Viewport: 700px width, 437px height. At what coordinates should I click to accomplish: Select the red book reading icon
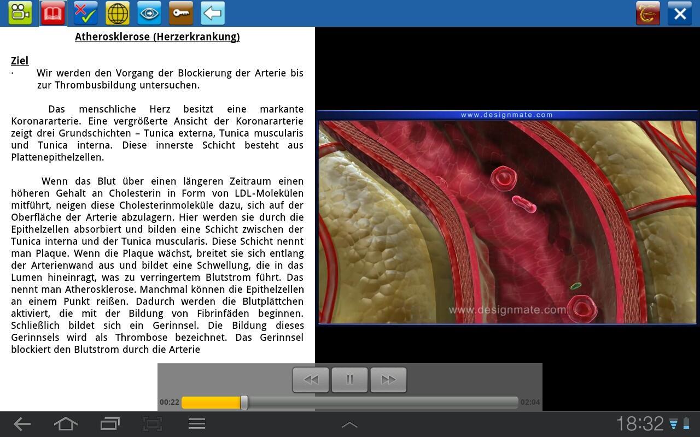[x=53, y=13]
